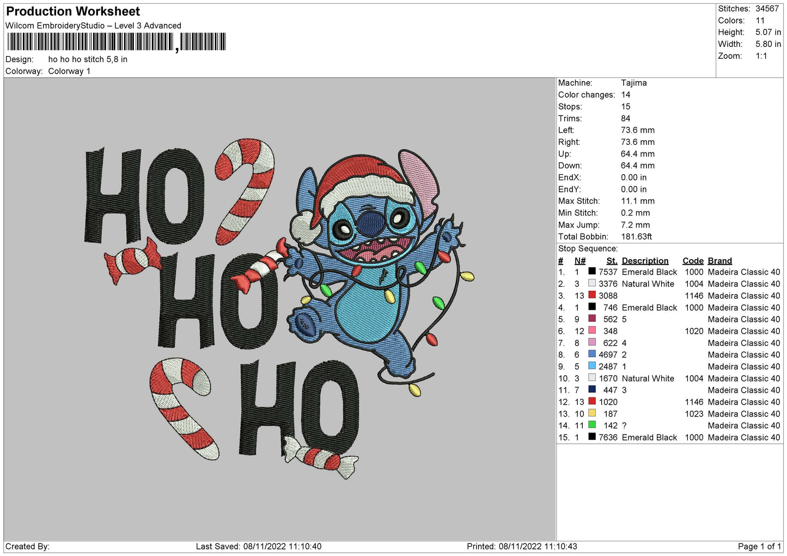Screen dimensions: 787x556
Task: Click the Left value '73.6 mm'
Action: 638,130
